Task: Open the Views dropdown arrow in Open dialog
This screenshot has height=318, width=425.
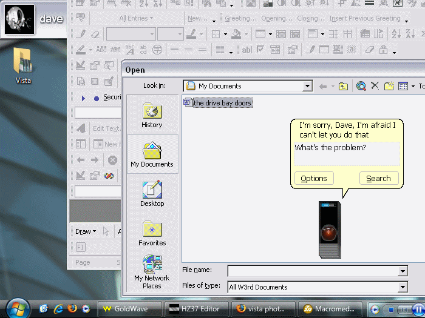Action: click(x=413, y=86)
